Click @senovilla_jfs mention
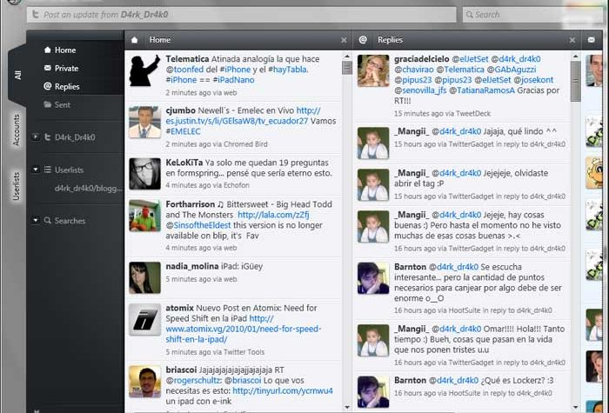 pyautogui.click(x=420, y=90)
